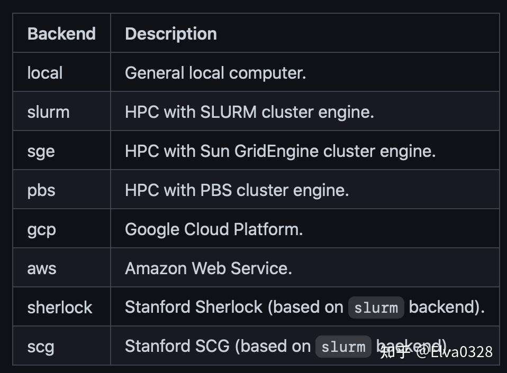The width and height of the screenshot is (507, 373).
Task: Select the scg backend cell
Action: click(41, 347)
